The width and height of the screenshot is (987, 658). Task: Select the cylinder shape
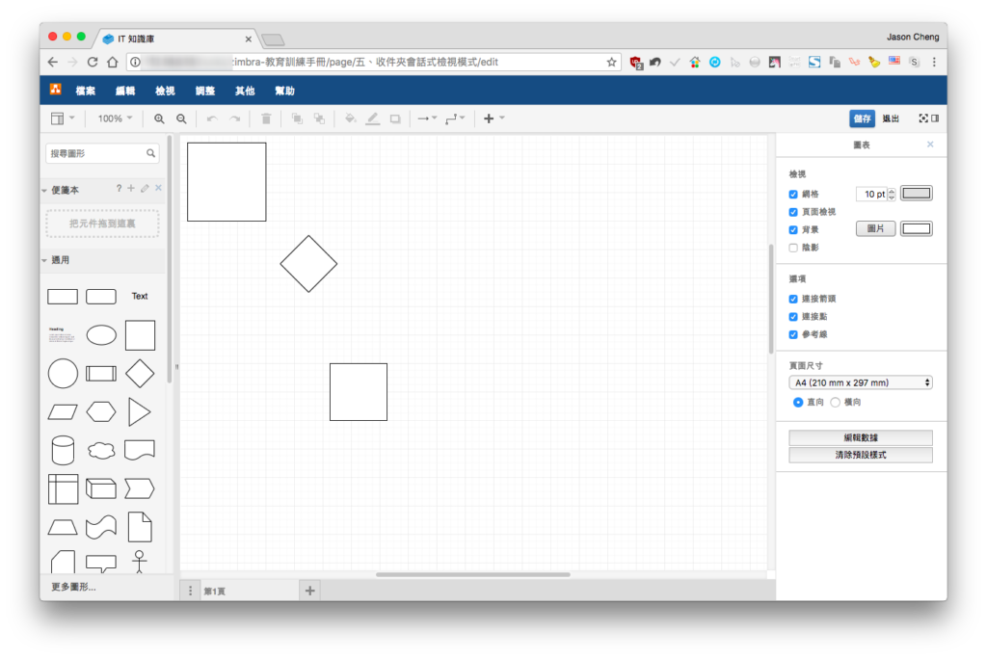coord(63,451)
